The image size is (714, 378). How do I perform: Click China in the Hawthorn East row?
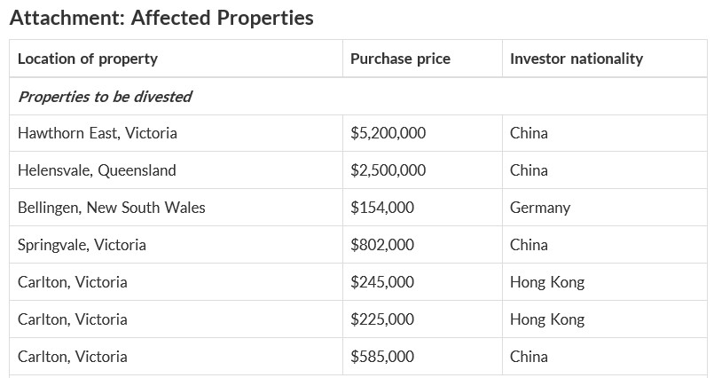click(529, 133)
